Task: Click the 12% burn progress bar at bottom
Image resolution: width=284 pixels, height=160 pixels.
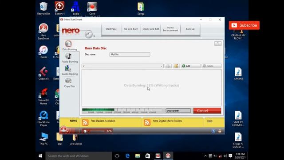Action: (97, 131)
